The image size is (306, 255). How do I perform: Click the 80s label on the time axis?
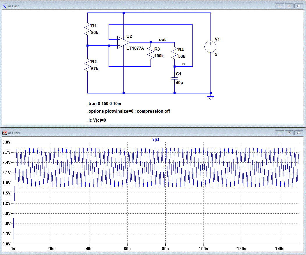pos(165,249)
